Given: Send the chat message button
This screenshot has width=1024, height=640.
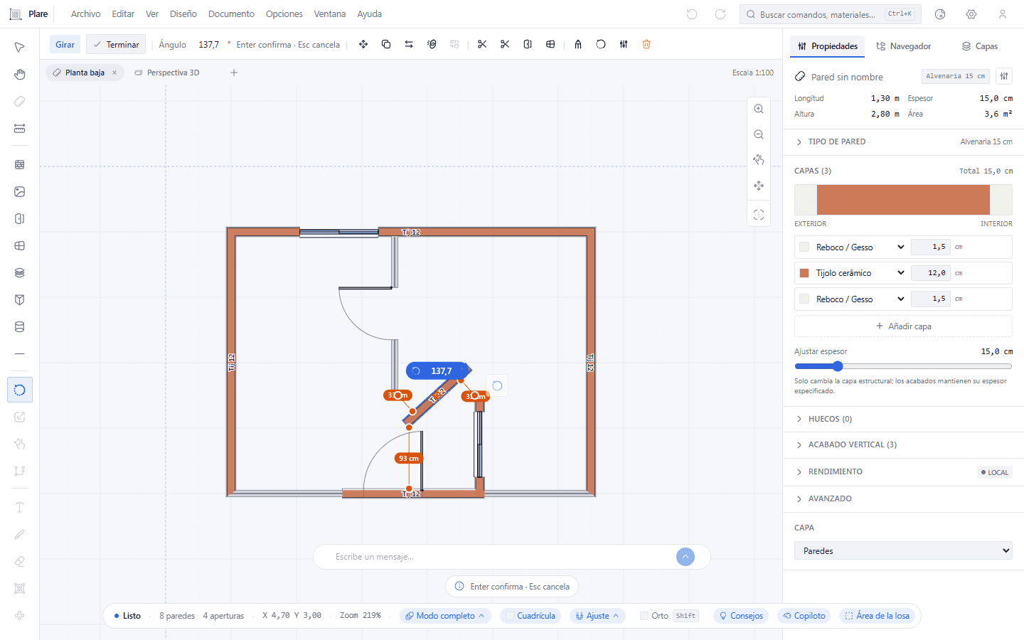Looking at the screenshot, I should [686, 557].
